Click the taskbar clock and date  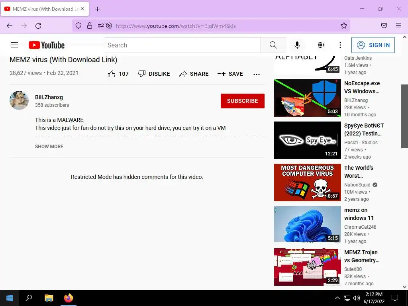(x=374, y=298)
